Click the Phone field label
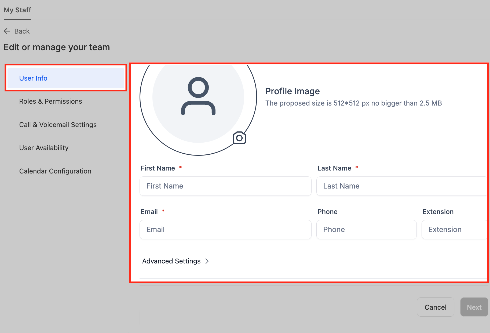 (x=327, y=212)
